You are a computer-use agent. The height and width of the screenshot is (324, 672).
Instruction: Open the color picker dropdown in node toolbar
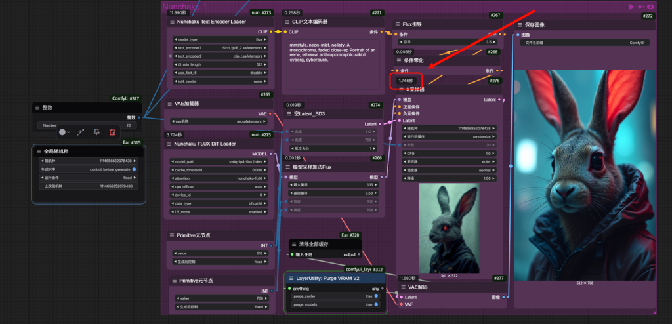point(64,132)
